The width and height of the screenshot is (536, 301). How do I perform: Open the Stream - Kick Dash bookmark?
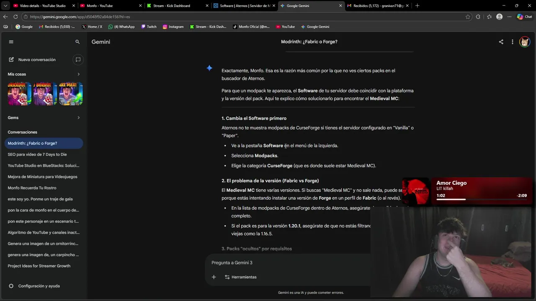pos(208,27)
